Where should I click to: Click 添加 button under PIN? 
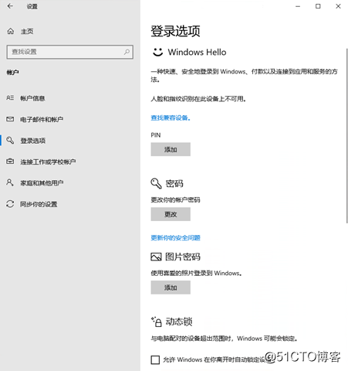[x=171, y=149]
